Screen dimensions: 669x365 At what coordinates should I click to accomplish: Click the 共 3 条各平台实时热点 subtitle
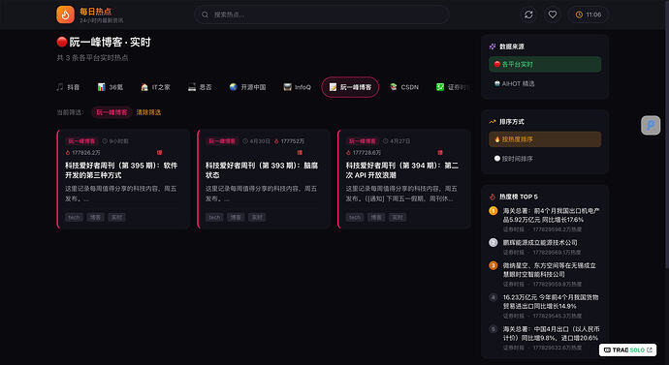pyautogui.click(x=92, y=58)
